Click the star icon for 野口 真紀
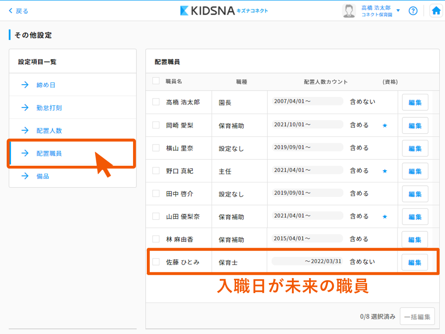 coord(385,171)
